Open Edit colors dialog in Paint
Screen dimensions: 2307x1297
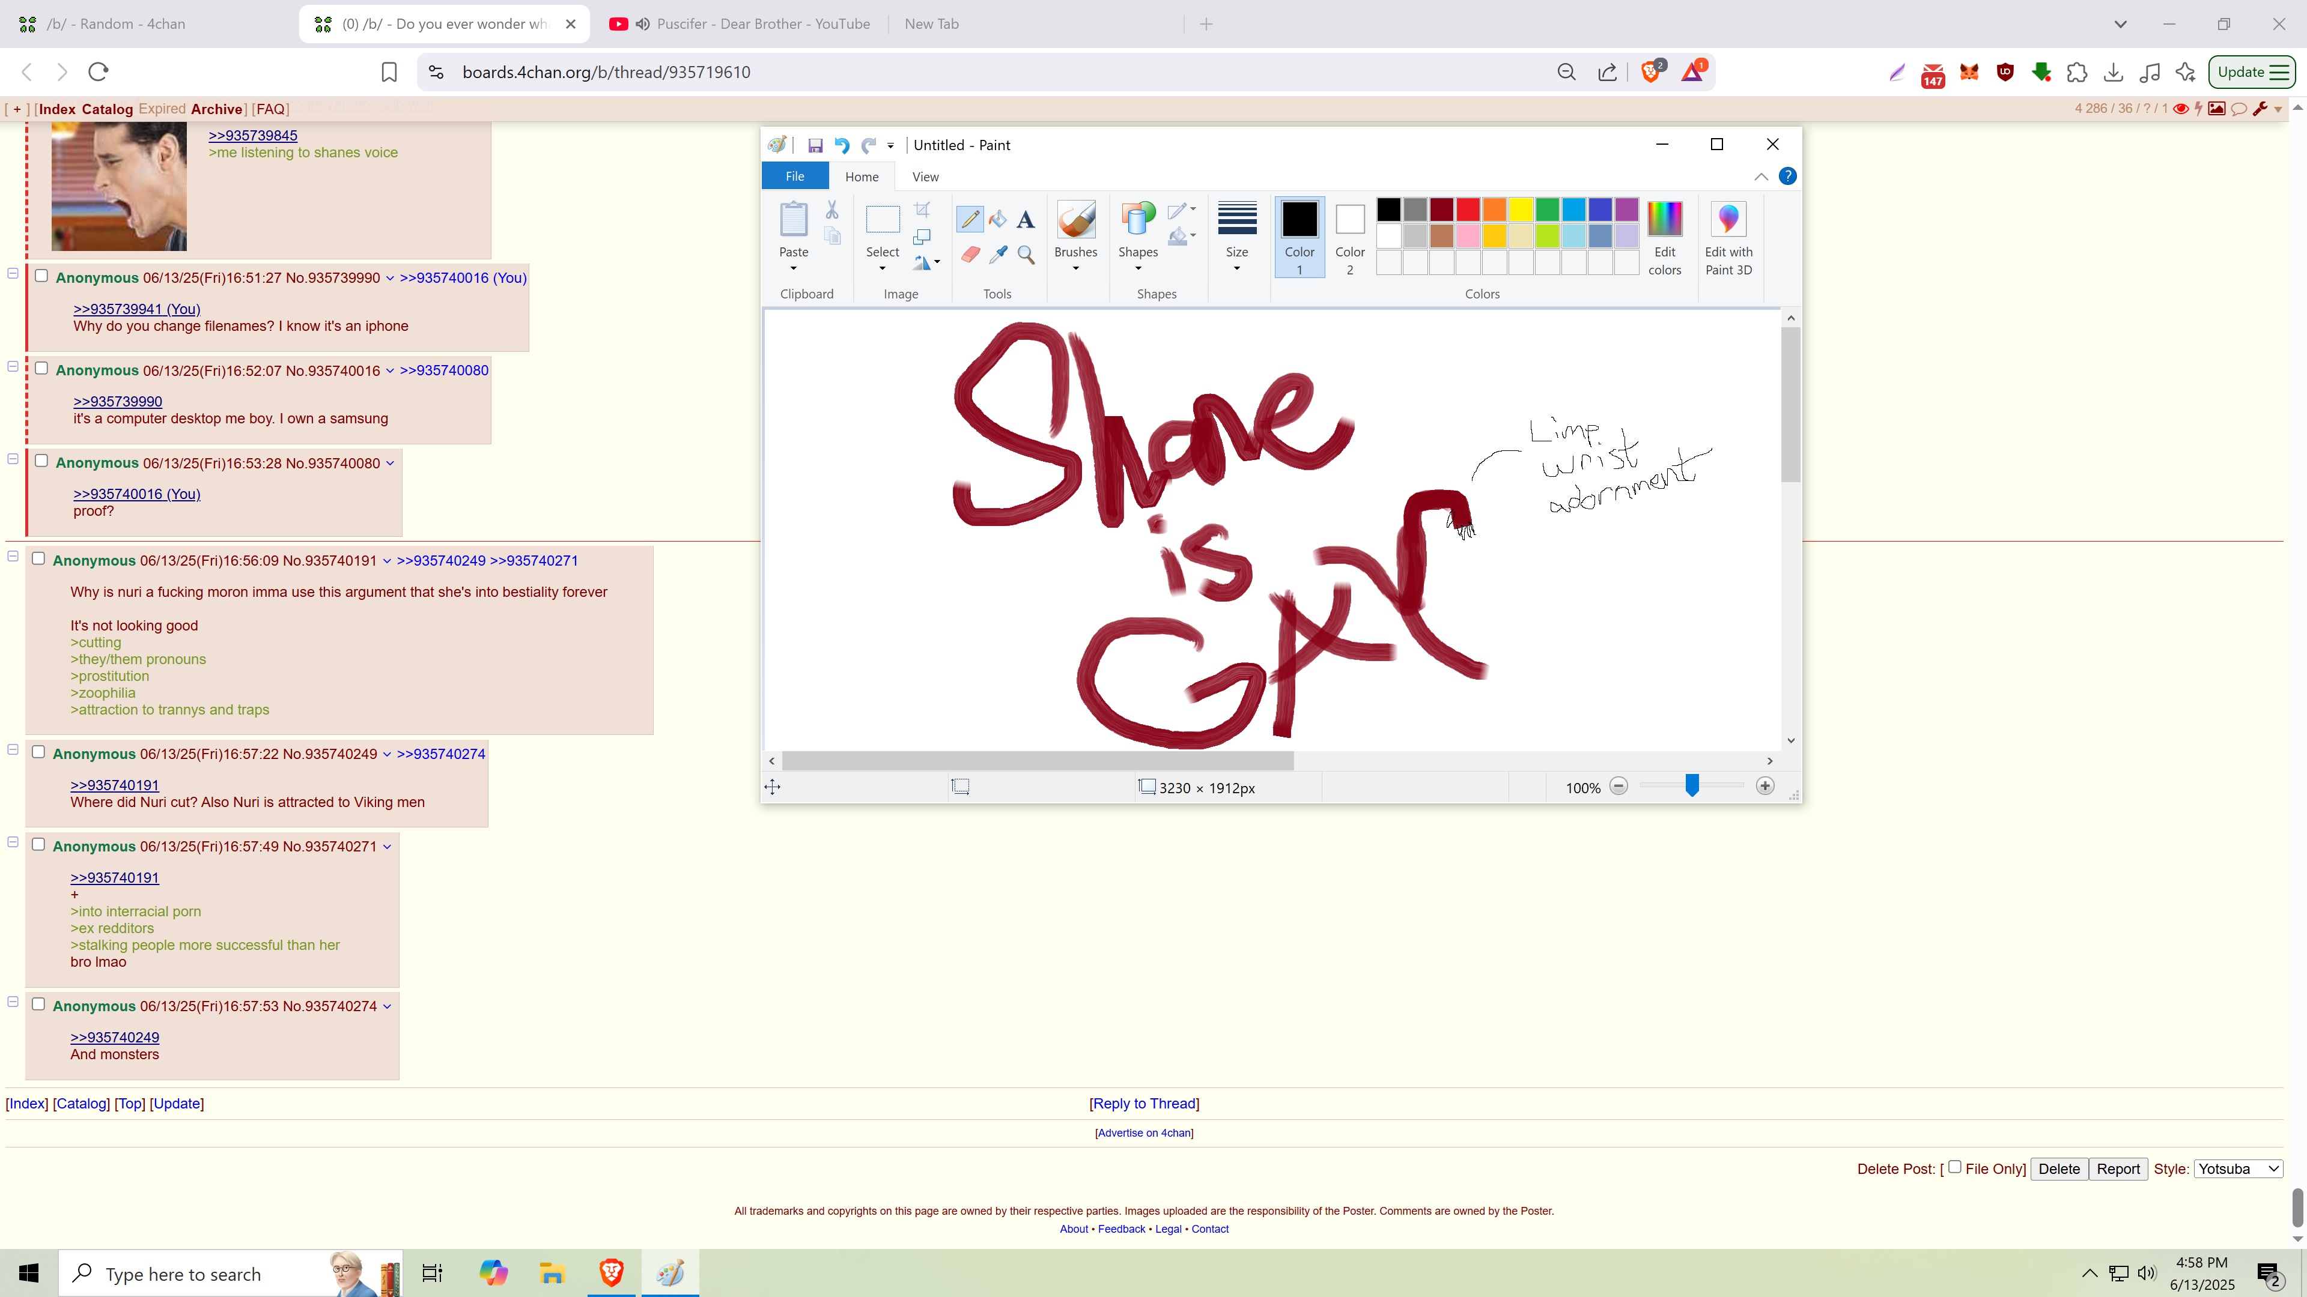click(1665, 237)
